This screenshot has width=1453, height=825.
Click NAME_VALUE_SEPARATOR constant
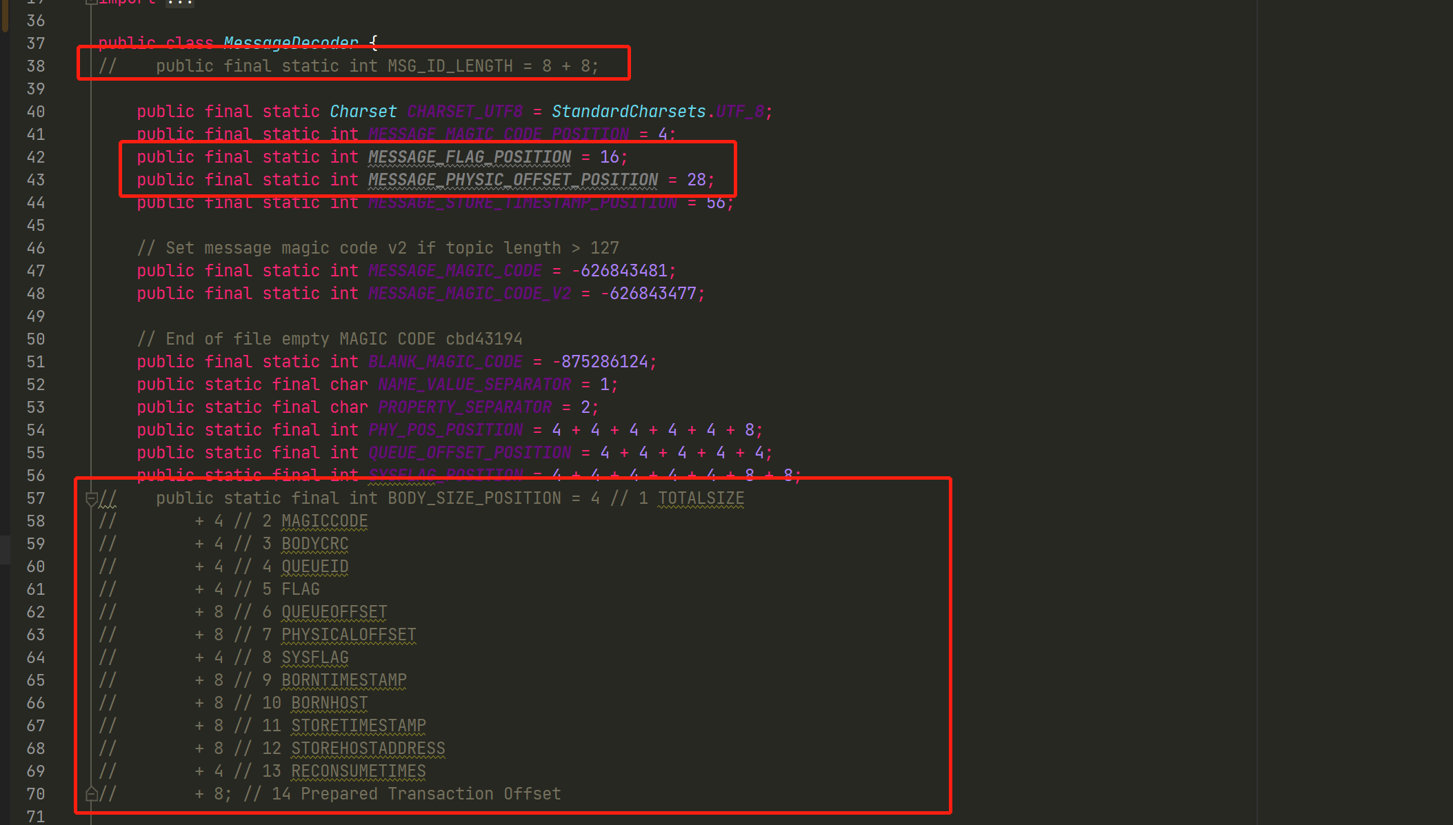[474, 385]
